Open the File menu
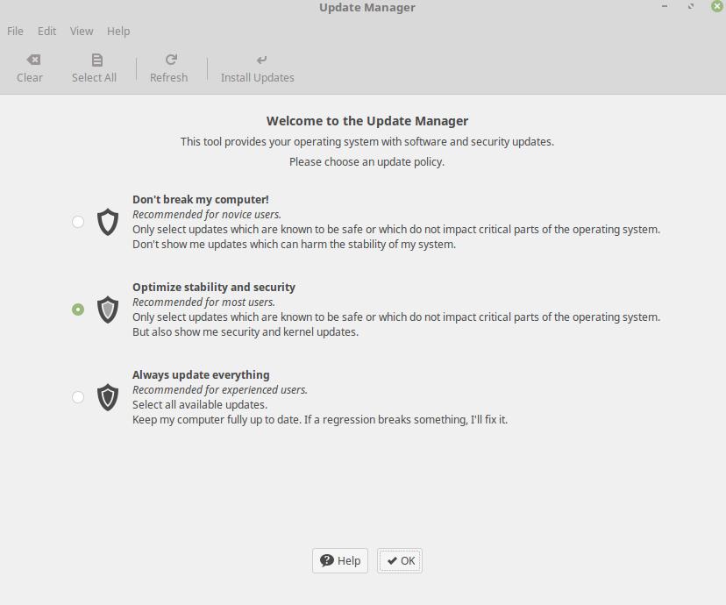726x605 pixels. point(15,31)
